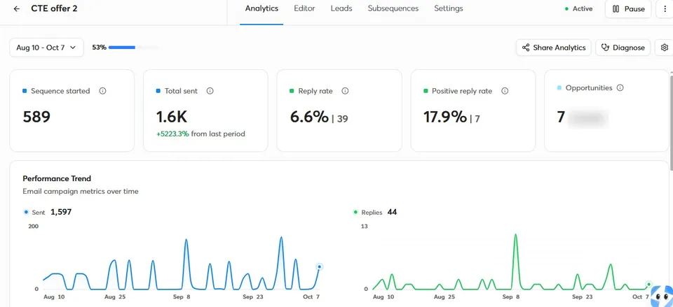Click the Active status indicator
The height and width of the screenshot is (307, 673).
point(578,8)
